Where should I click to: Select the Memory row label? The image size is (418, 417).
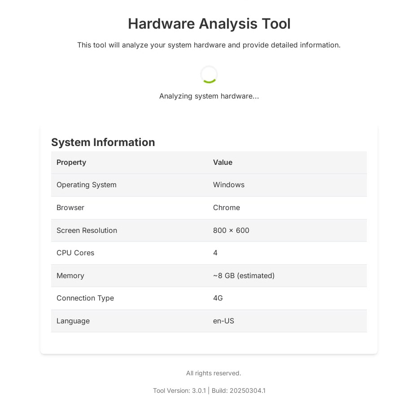click(x=70, y=276)
